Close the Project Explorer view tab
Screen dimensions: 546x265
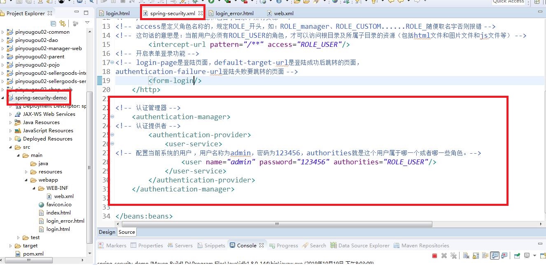coord(50,13)
